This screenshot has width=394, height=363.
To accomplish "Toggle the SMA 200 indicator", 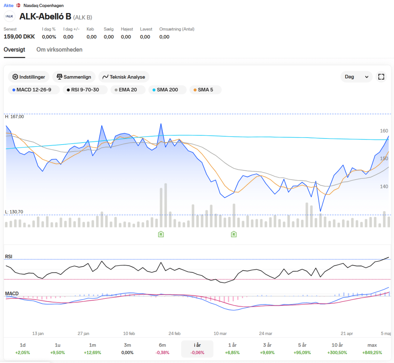I will (167, 90).
